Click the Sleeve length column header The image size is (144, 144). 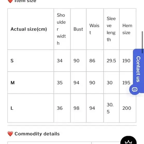pyautogui.click(x=112, y=29)
